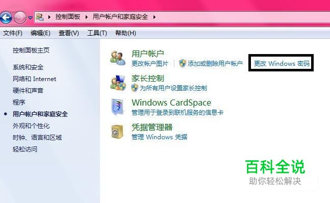Click the Windows CardSpace icon
The width and height of the screenshot is (330, 203).
(x=118, y=107)
